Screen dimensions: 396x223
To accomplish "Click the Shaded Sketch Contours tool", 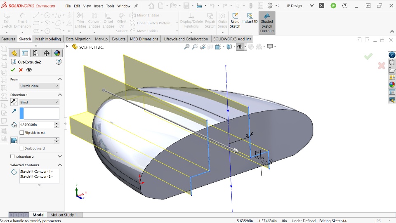I will point(266,23).
